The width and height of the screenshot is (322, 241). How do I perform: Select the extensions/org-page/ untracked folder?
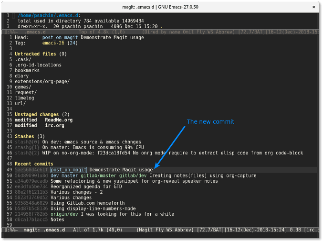(42, 81)
